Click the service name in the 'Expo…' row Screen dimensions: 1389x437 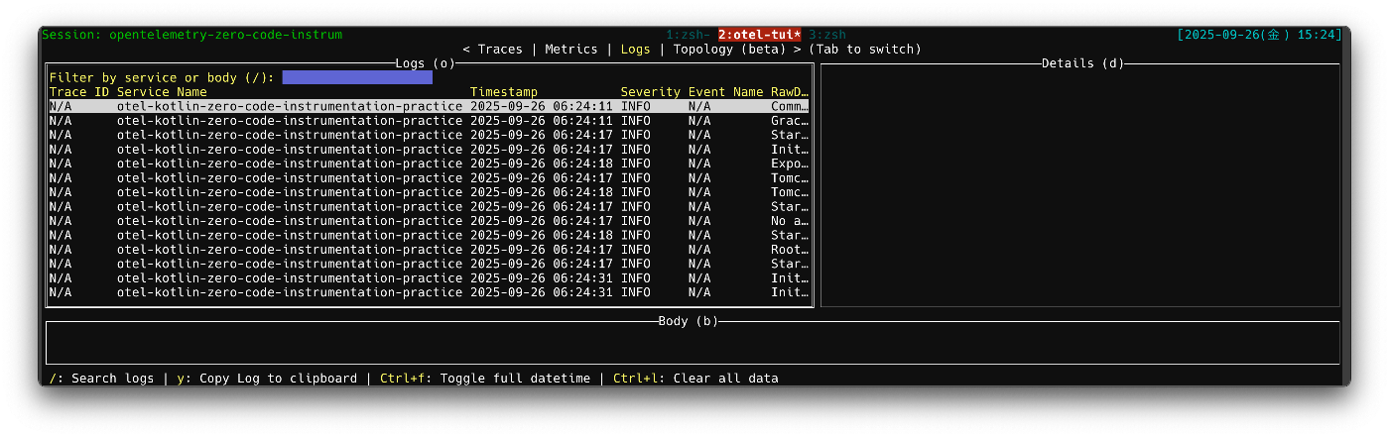pyautogui.click(x=290, y=164)
